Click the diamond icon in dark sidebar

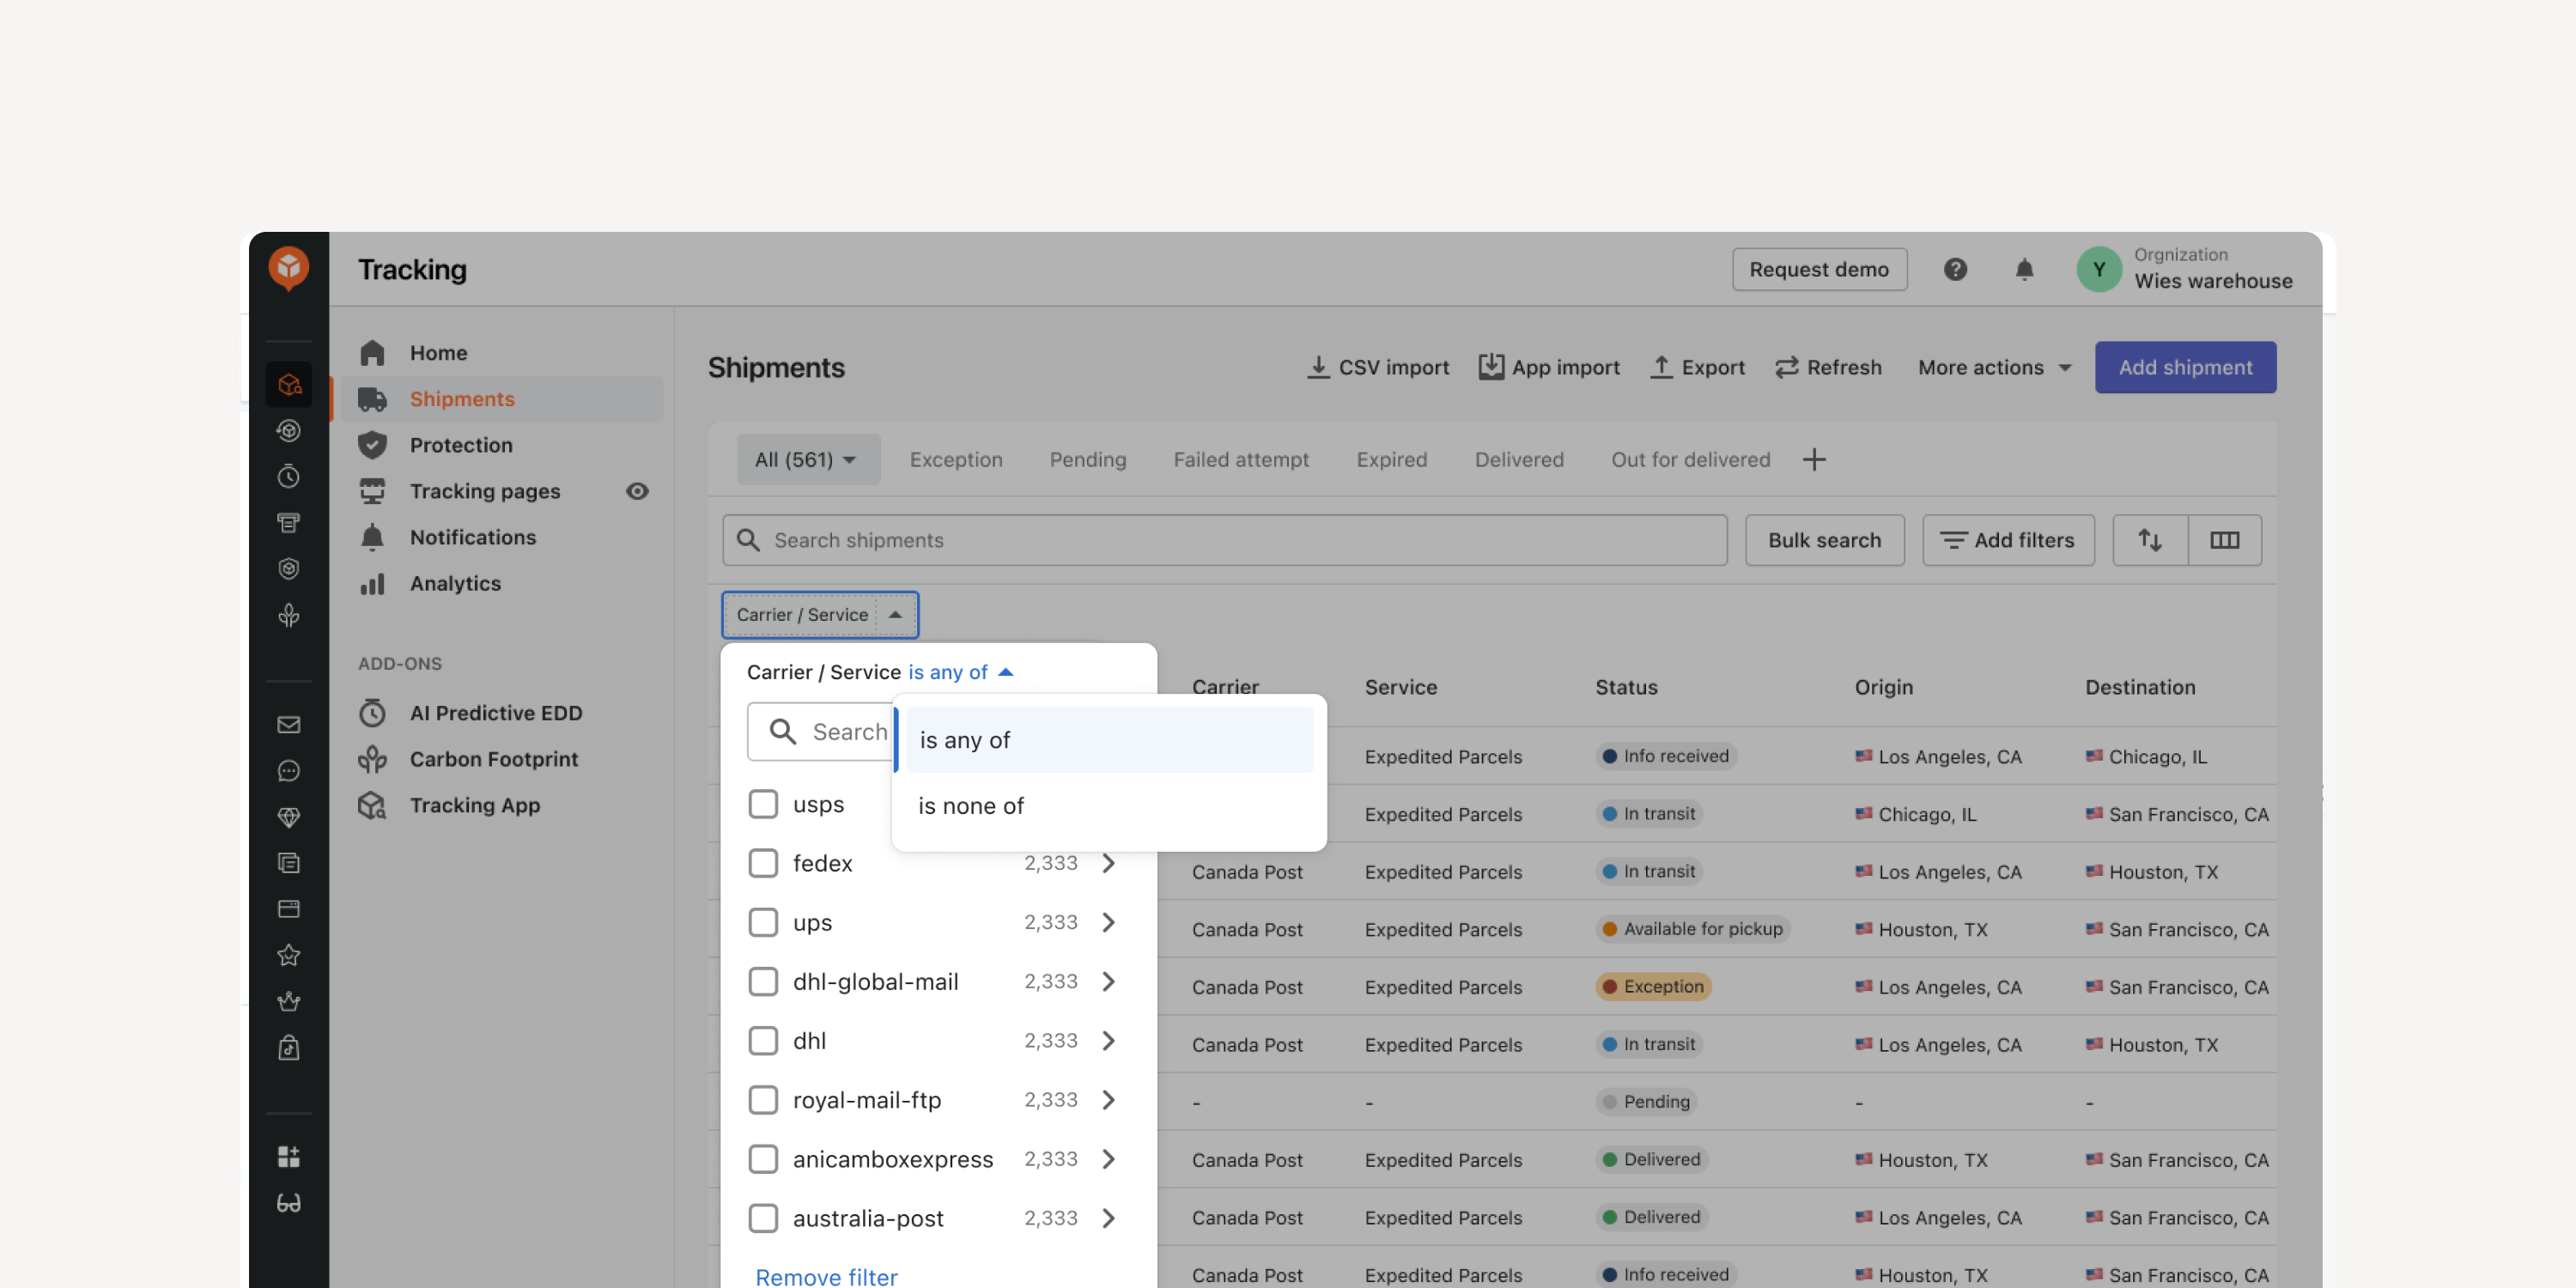tap(289, 817)
